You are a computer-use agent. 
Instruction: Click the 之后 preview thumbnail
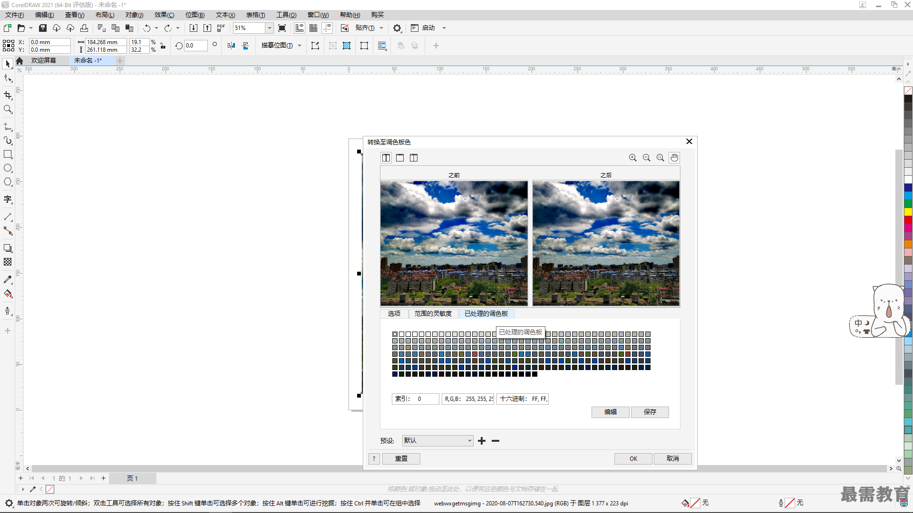pos(606,243)
